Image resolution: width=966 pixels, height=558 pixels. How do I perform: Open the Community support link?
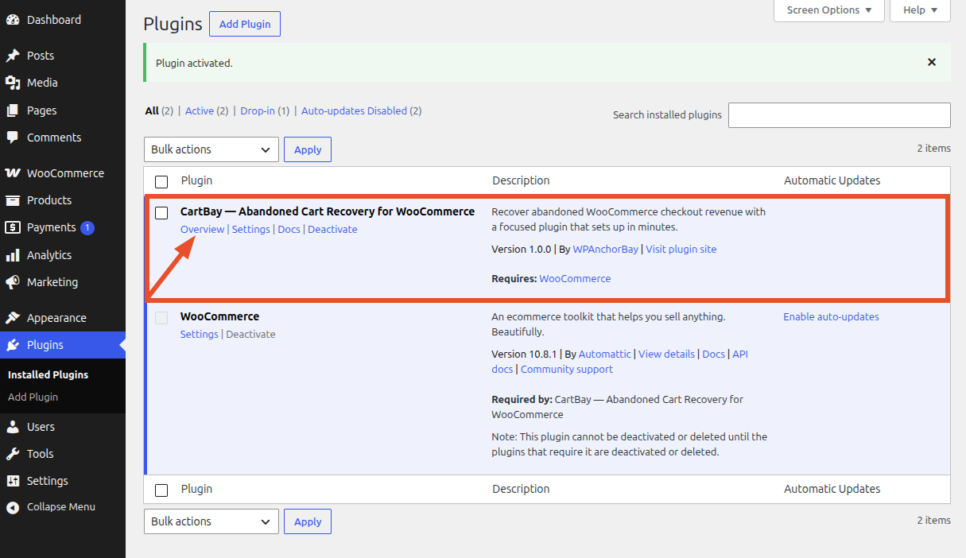pyautogui.click(x=567, y=369)
